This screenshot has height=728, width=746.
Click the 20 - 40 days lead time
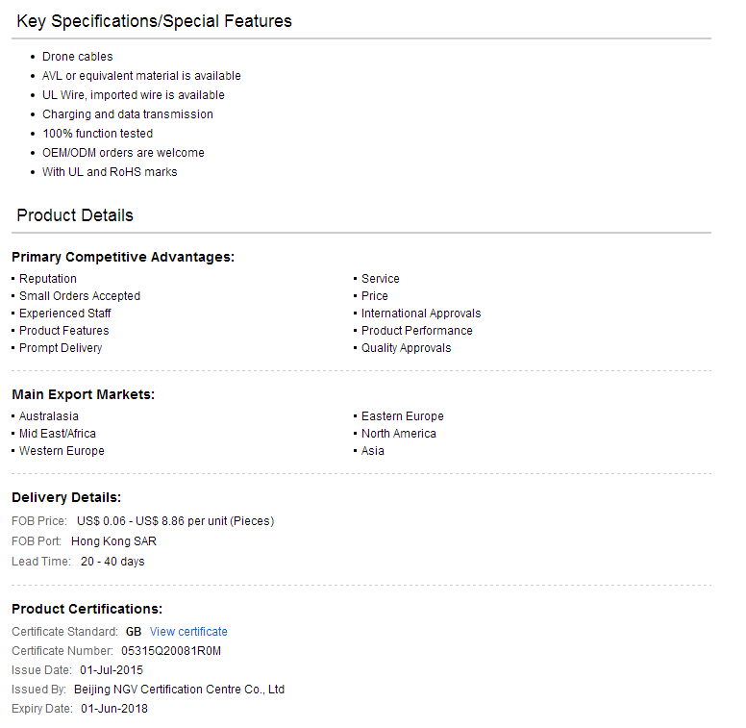[112, 562]
